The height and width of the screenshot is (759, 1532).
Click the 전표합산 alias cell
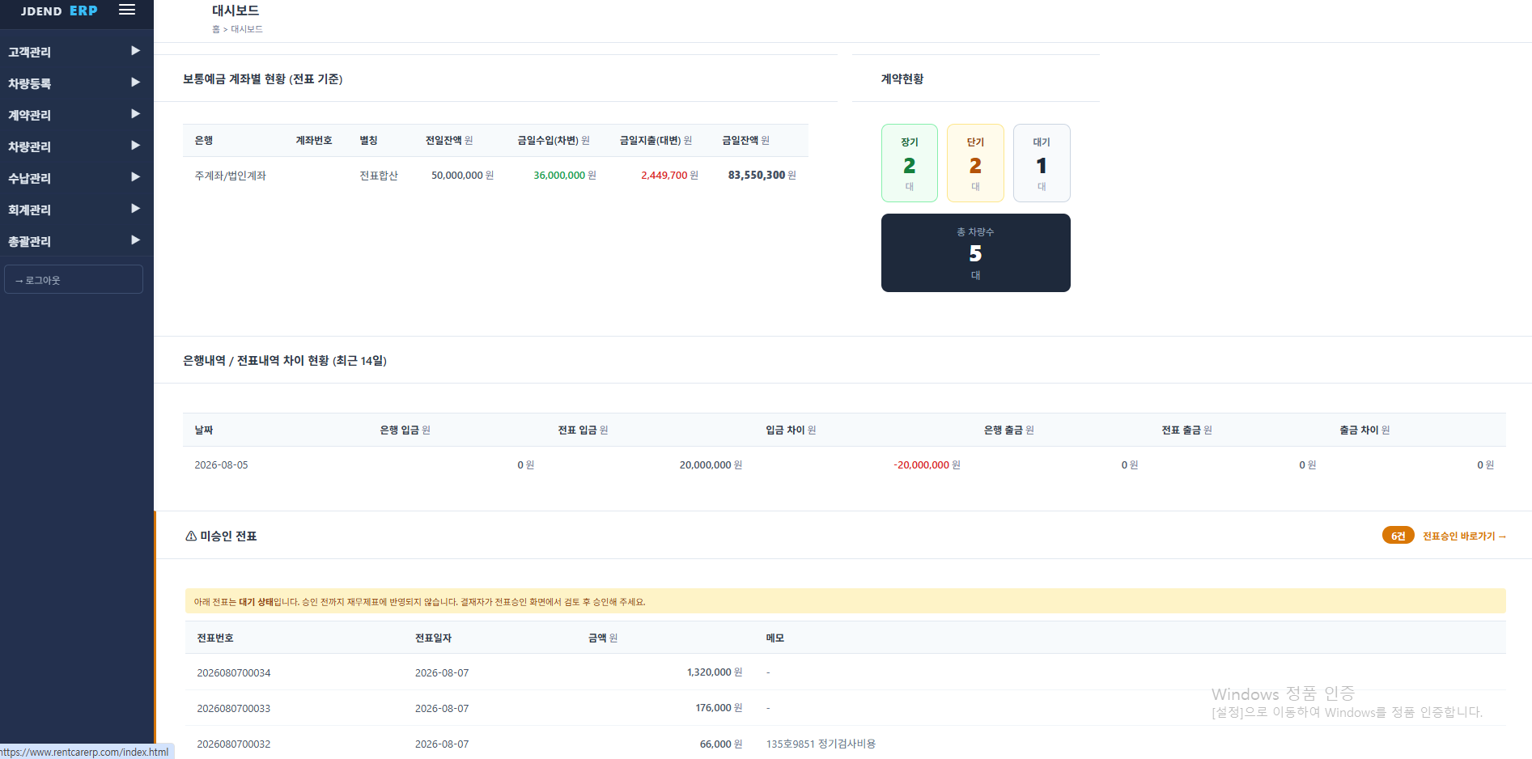pyautogui.click(x=379, y=176)
